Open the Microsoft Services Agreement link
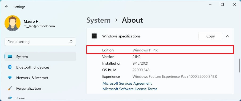The image size is (241, 101). click(127, 83)
